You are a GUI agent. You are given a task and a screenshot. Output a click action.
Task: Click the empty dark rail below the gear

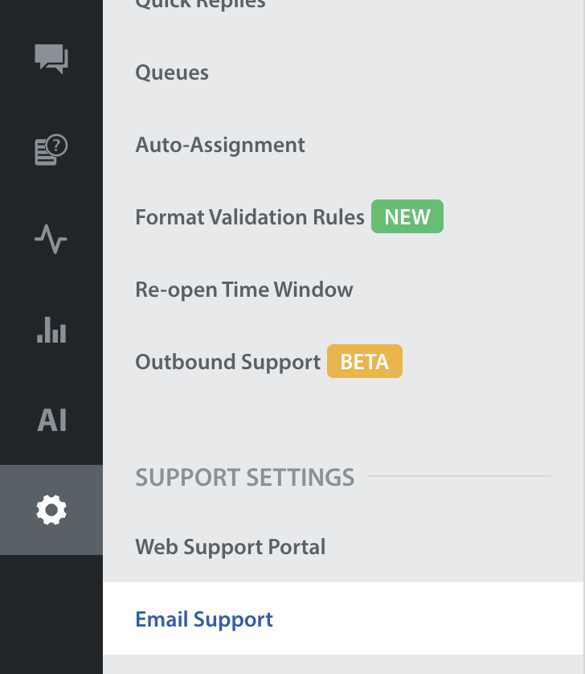coord(51,614)
